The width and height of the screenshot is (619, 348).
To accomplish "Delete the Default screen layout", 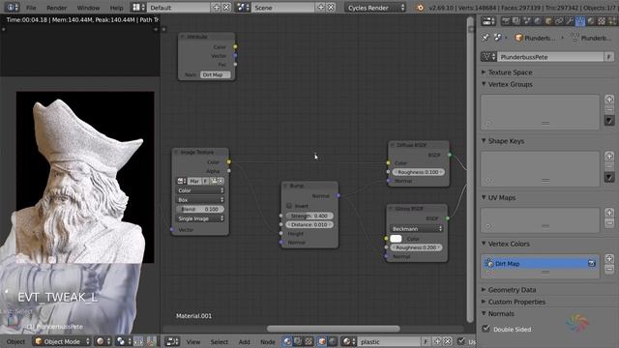I will 226,7.
